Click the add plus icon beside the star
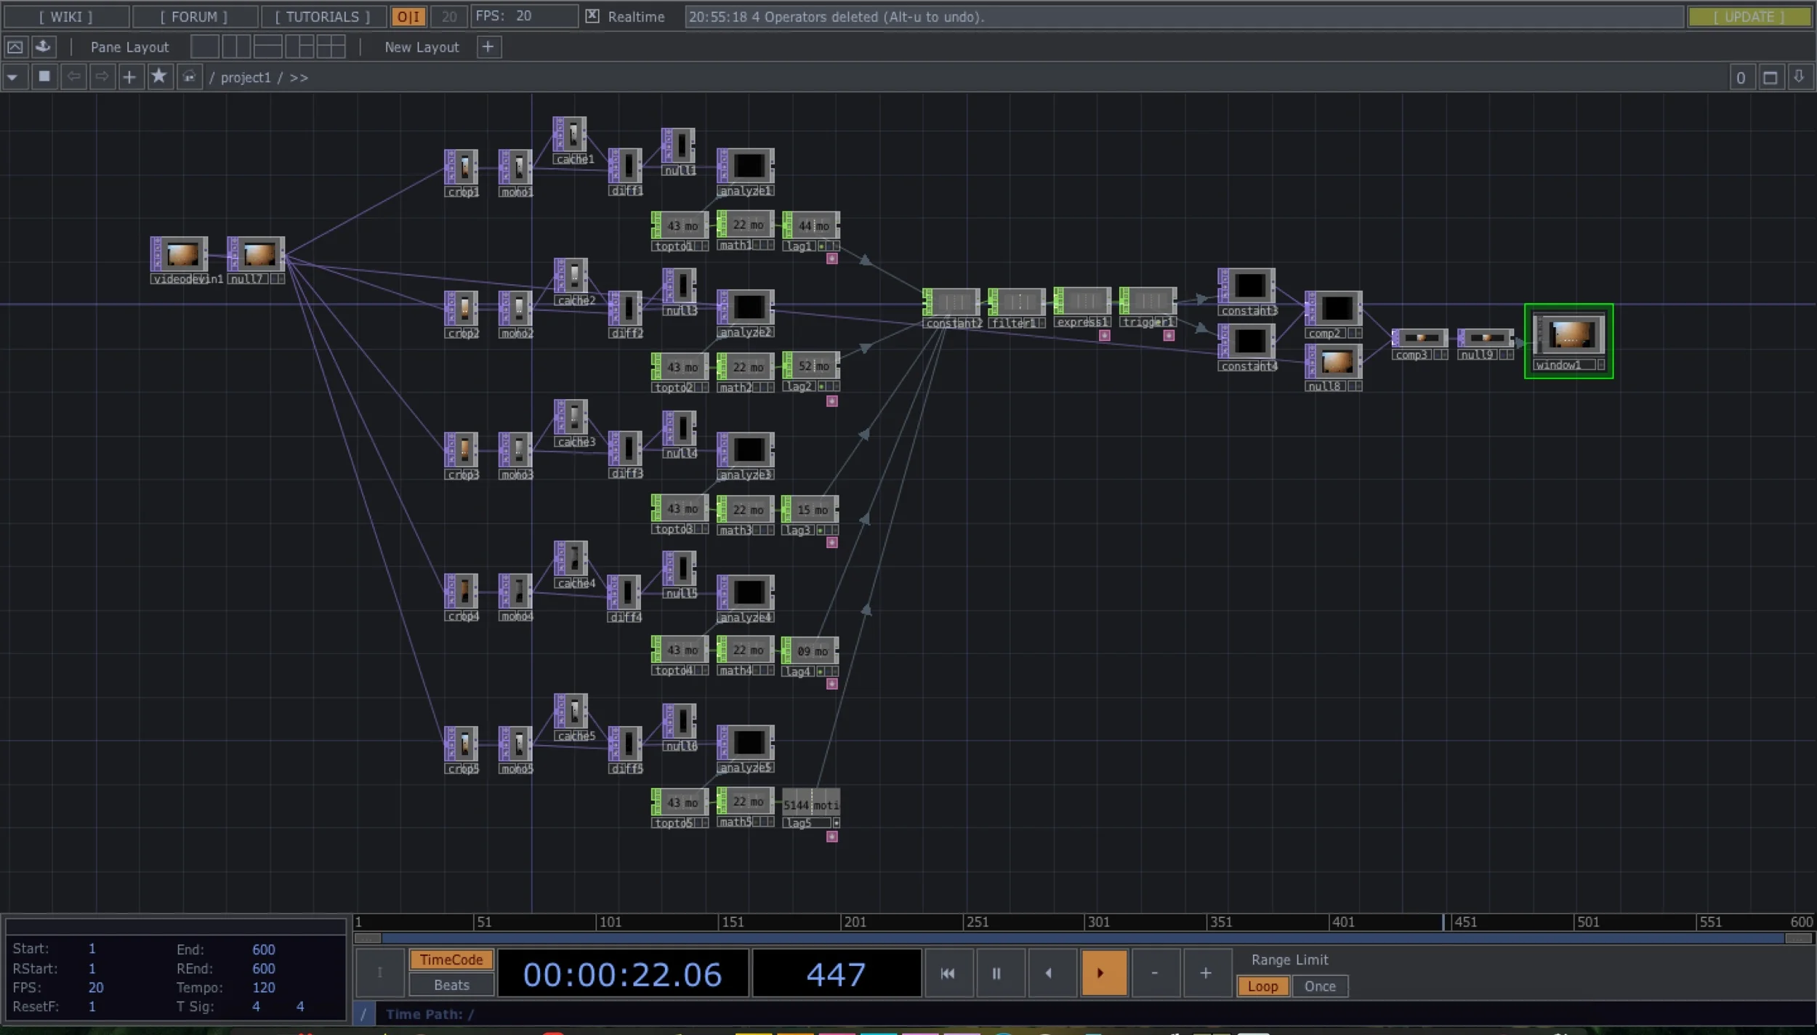Screen dimensions: 1817x1035 129,77
